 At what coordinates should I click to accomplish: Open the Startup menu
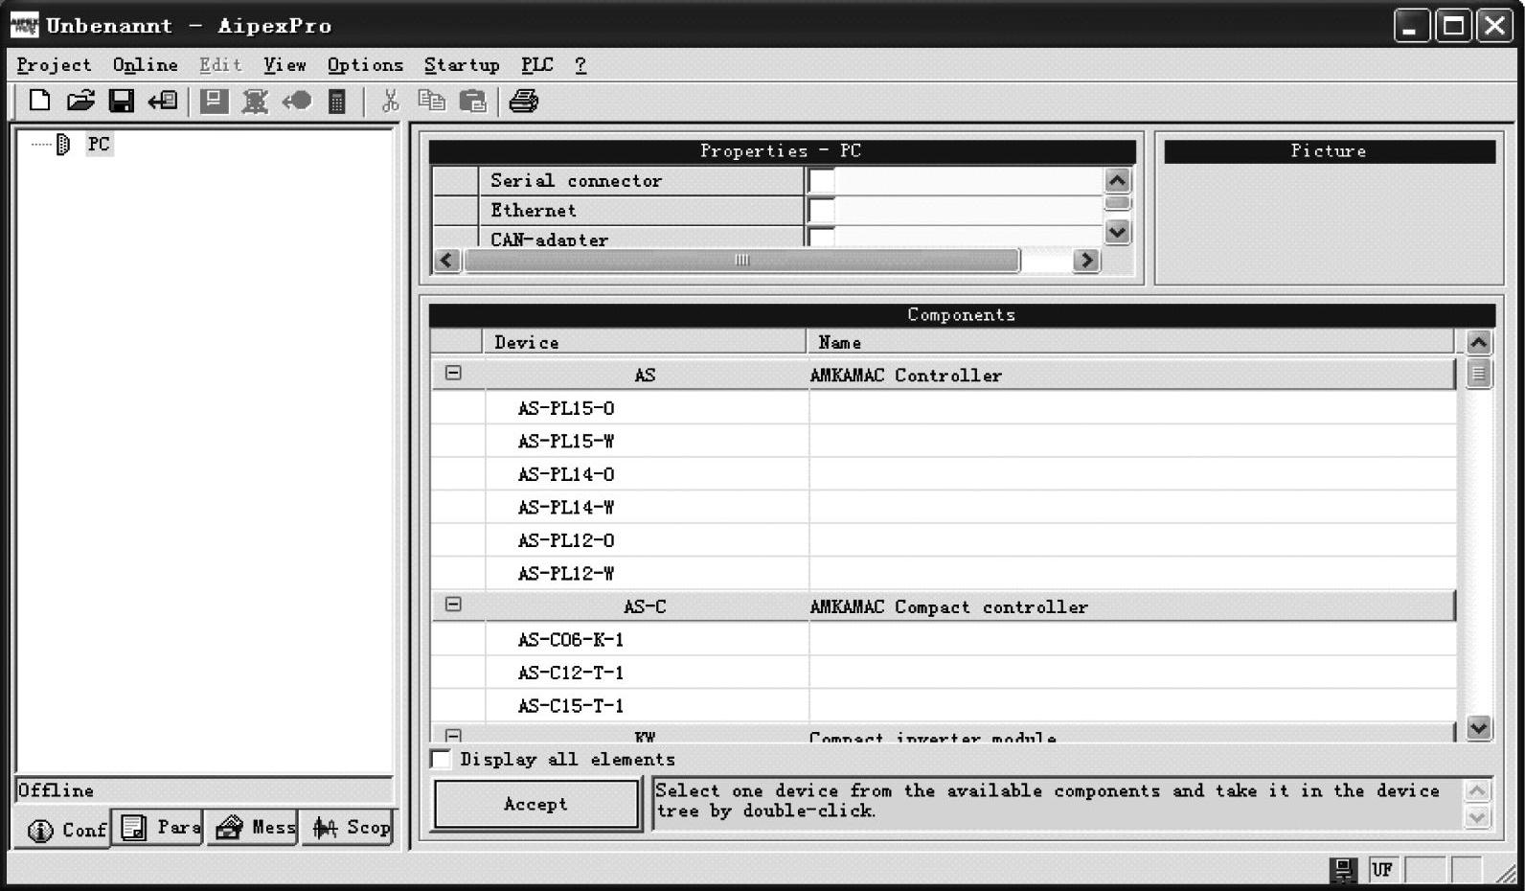click(x=462, y=65)
